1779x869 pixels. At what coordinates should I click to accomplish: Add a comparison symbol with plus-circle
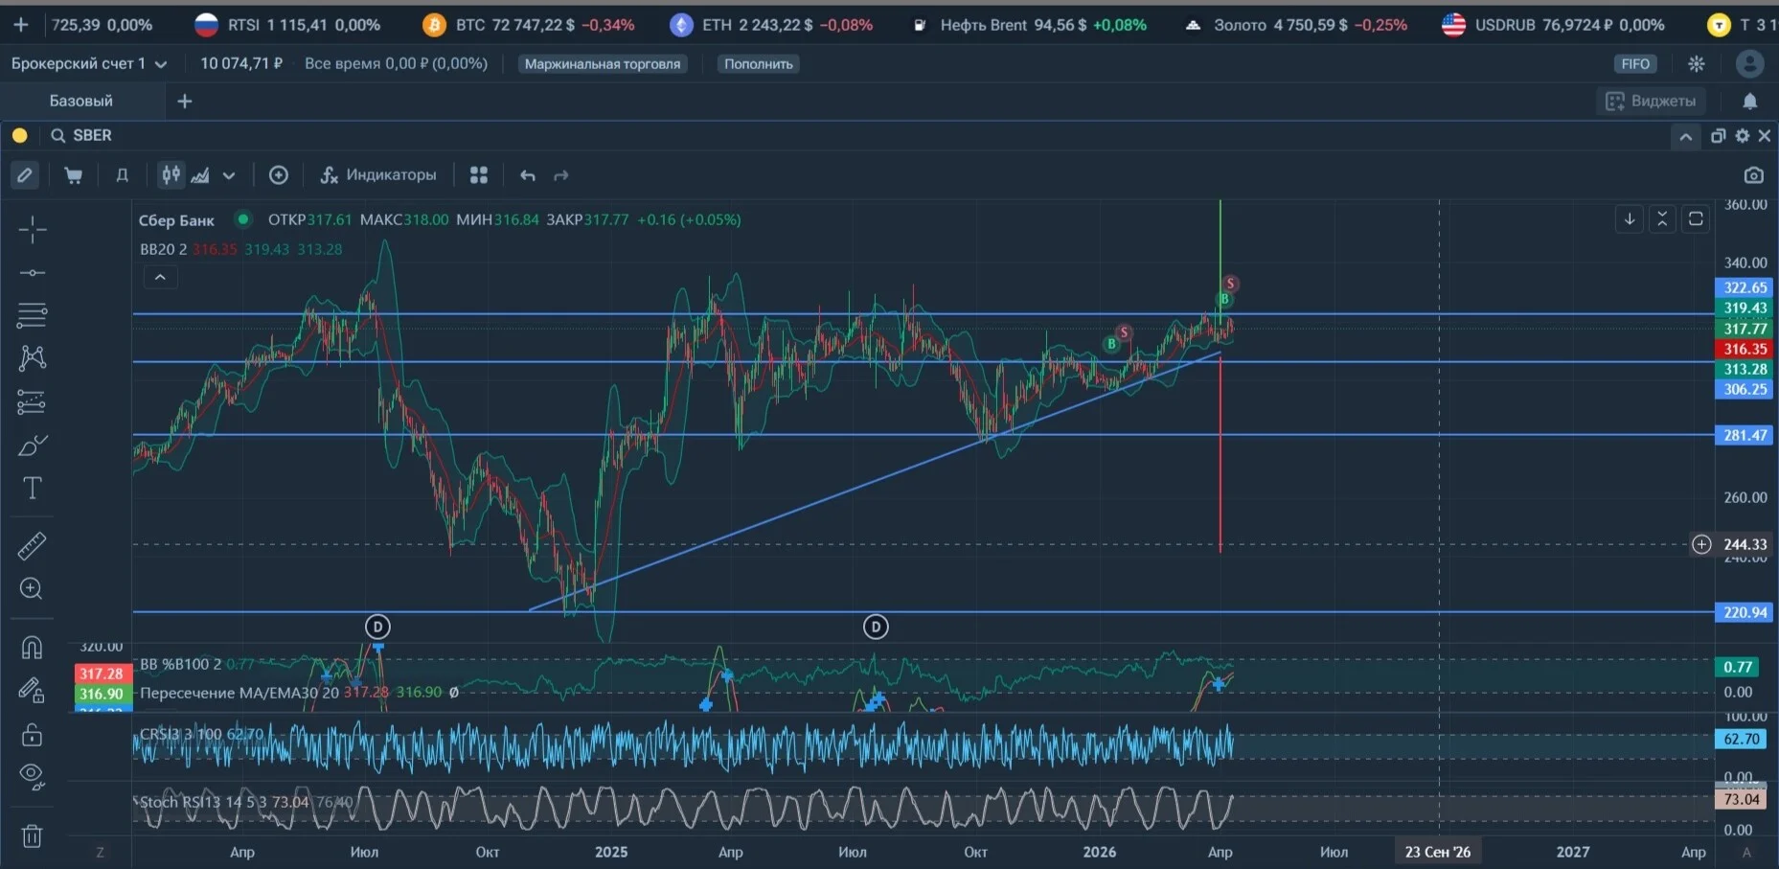pyautogui.click(x=279, y=175)
